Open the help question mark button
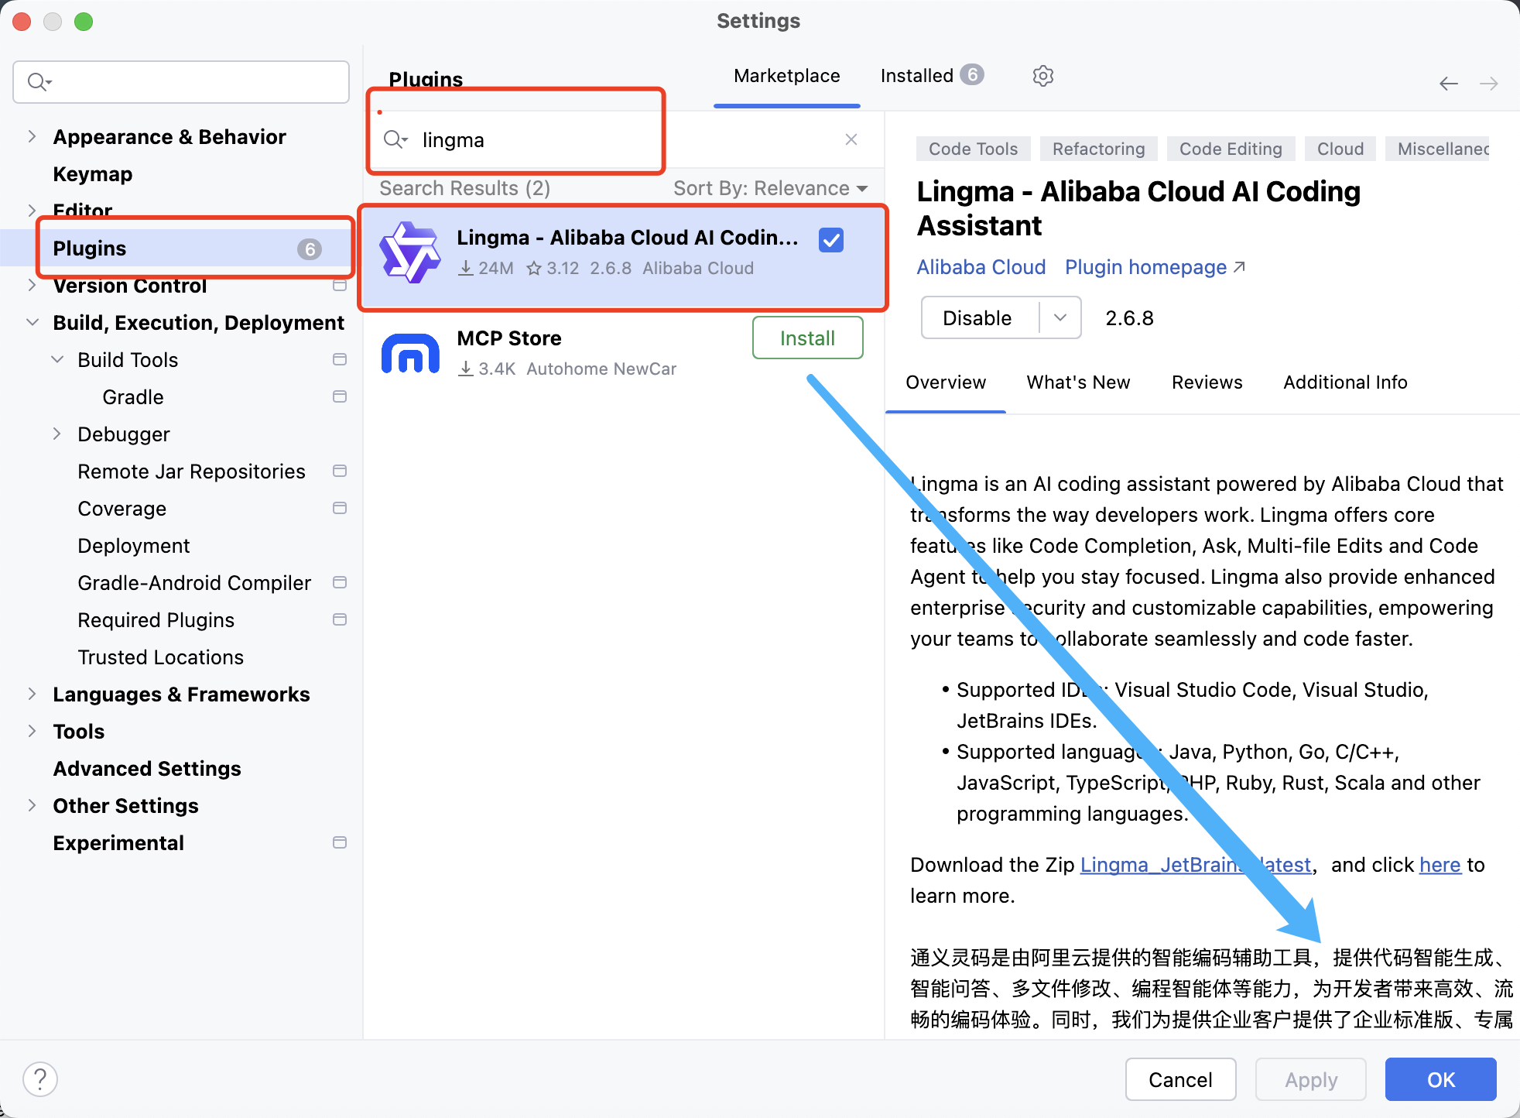Screen dimensions: 1520x1118 click(40, 1079)
